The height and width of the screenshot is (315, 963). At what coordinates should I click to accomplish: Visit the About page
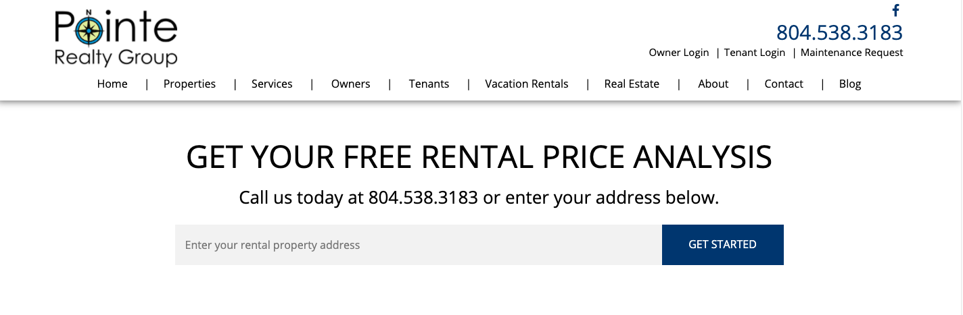(x=713, y=84)
